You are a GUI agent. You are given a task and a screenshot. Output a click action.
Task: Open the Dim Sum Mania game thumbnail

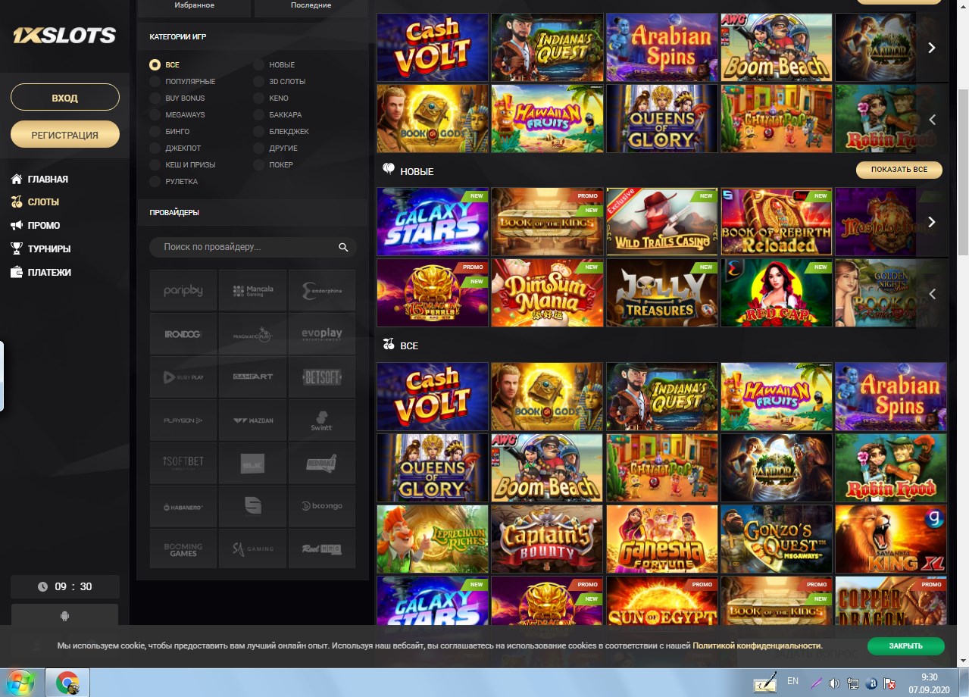[x=547, y=294]
